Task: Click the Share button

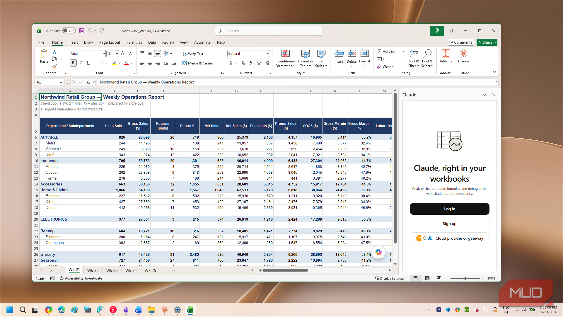Action: (x=487, y=42)
